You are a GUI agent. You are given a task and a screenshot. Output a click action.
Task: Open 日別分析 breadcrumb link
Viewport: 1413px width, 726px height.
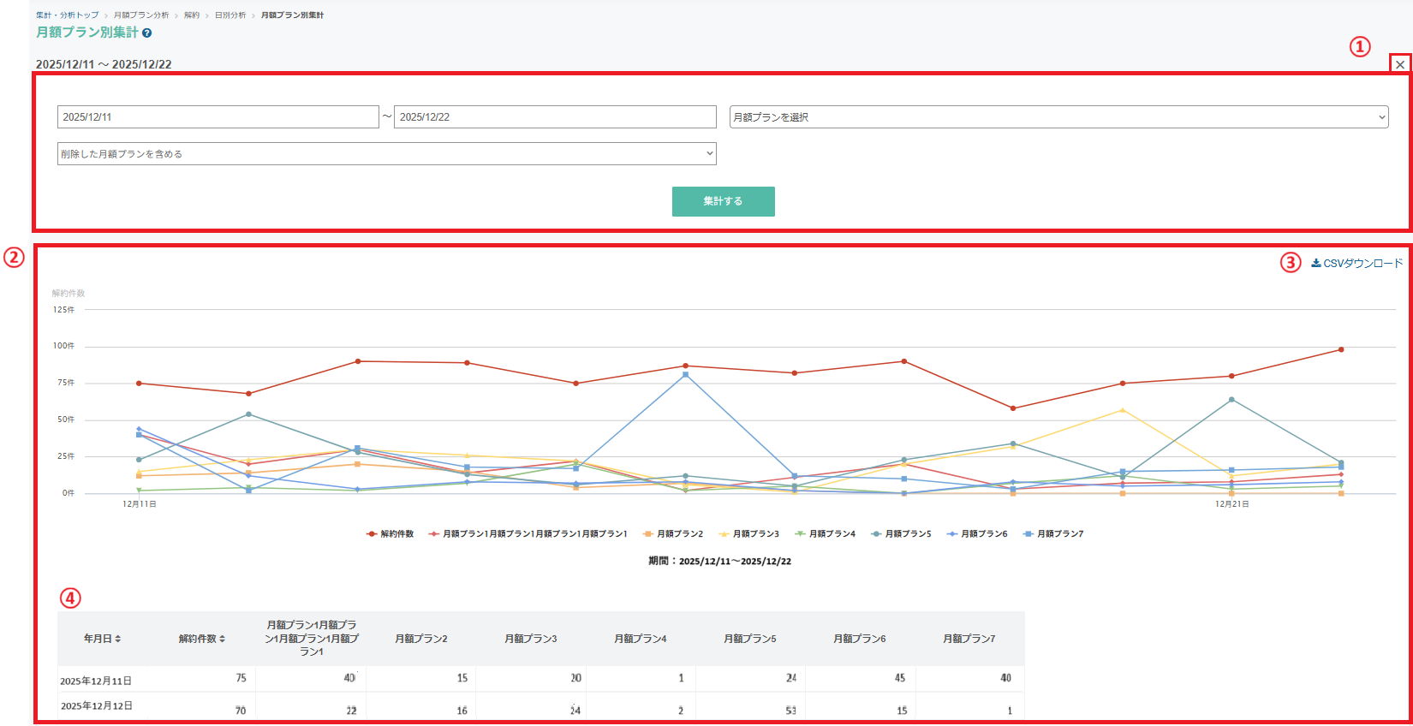[230, 15]
